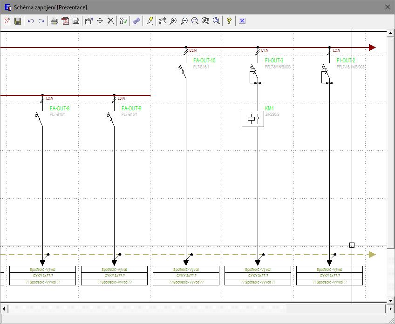Click the FA-OUT-10 breaker switch symbol

point(183,71)
